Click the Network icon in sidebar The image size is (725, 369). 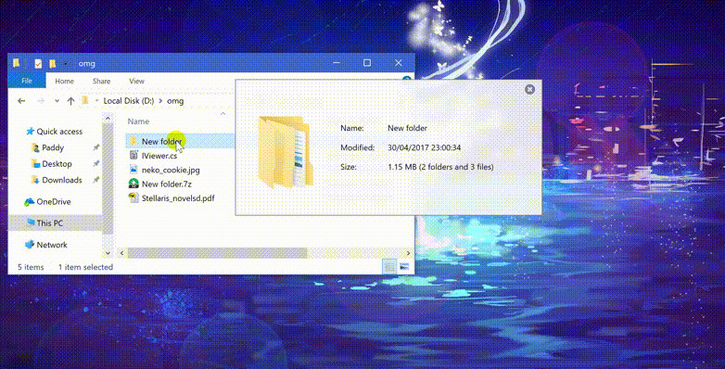point(29,244)
